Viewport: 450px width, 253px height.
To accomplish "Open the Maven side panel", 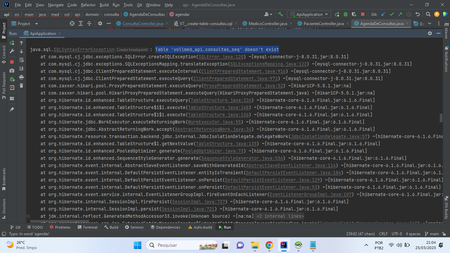I will pos(446,31).
